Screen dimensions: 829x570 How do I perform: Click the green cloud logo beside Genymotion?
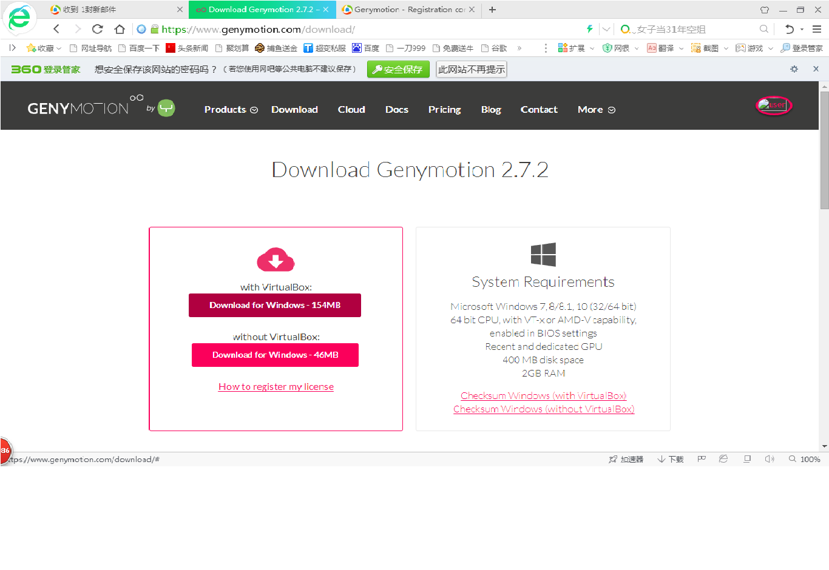(166, 108)
